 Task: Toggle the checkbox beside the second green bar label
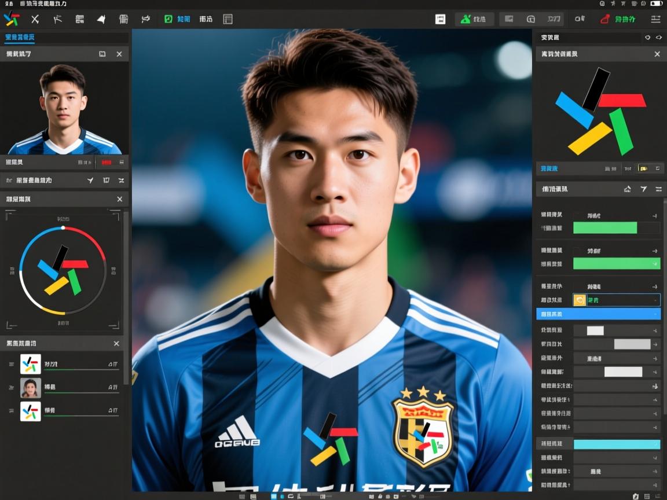click(x=577, y=251)
